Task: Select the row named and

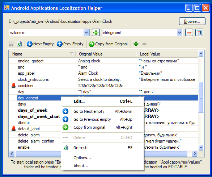Action: tap(103, 67)
